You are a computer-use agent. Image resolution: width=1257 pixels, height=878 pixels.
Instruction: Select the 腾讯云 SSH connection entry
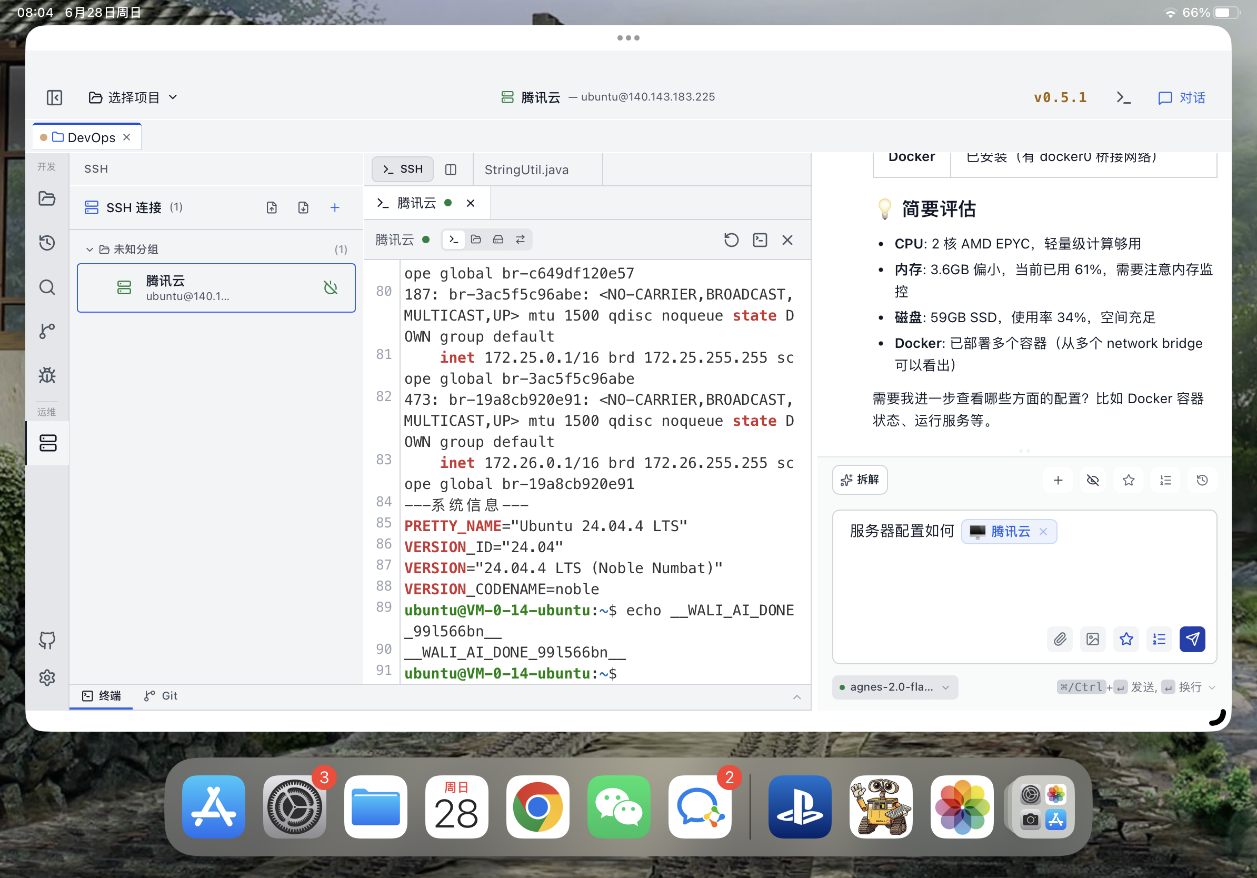tap(216, 288)
